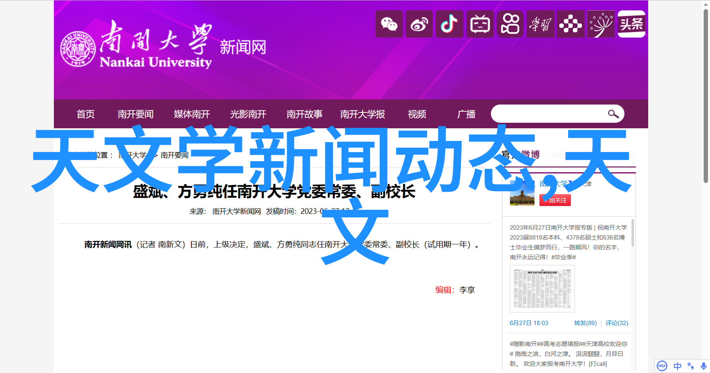Open the Bilibili TV icon

point(480,24)
